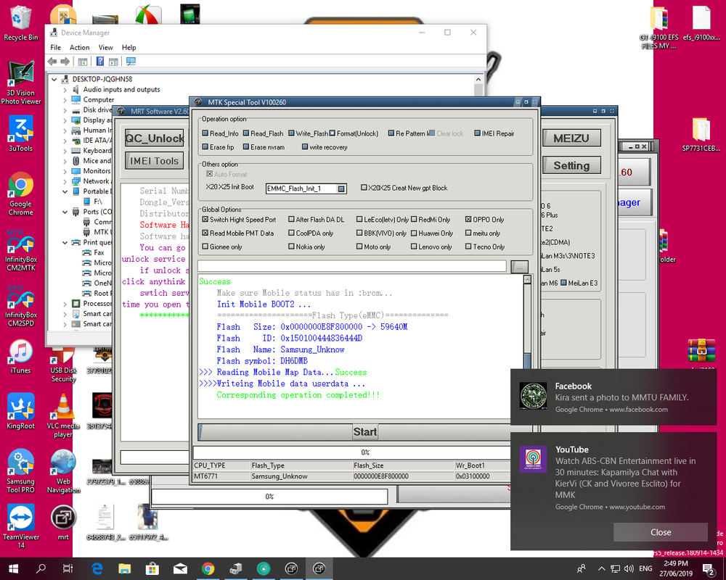Open File Explorer from taskbar
Image resolution: width=726 pixels, height=580 pixels.
(124, 568)
